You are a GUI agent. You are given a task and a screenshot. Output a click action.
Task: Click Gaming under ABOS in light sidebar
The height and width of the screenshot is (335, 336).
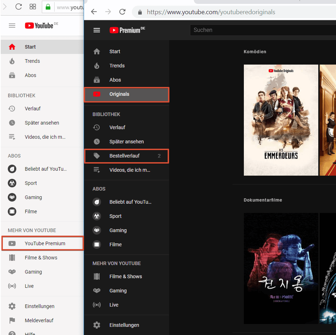pos(33,197)
